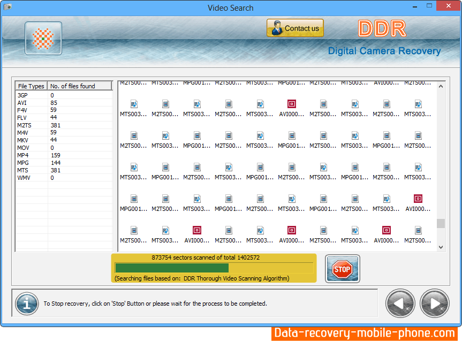Select the 3GP file type row
Image resolution: width=462 pixels, height=341 pixels.
point(64,95)
